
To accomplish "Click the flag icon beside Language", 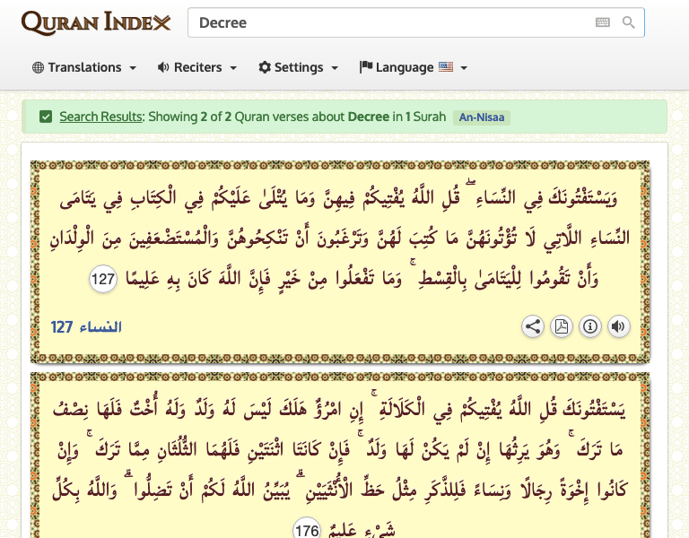I will point(366,66).
